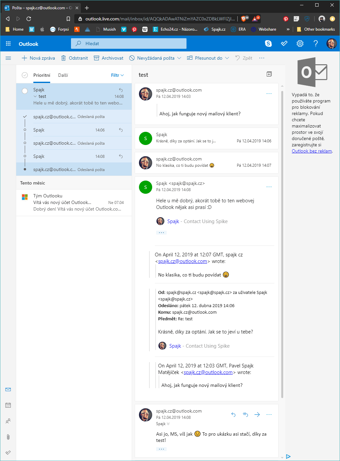Switch to Další tab
The height and width of the screenshot is (461, 340).
(63, 75)
